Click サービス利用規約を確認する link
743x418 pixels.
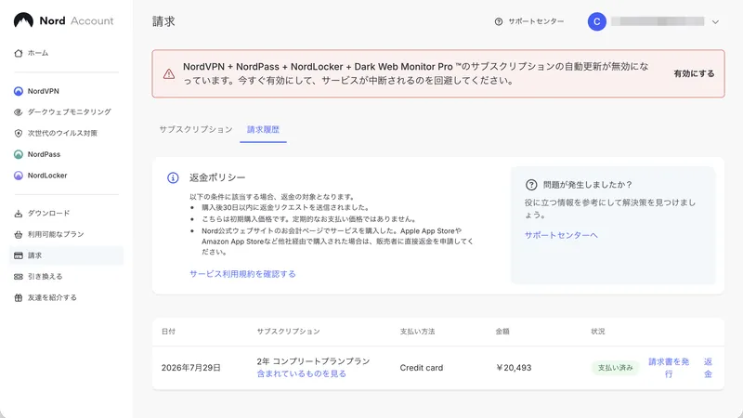click(242, 274)
